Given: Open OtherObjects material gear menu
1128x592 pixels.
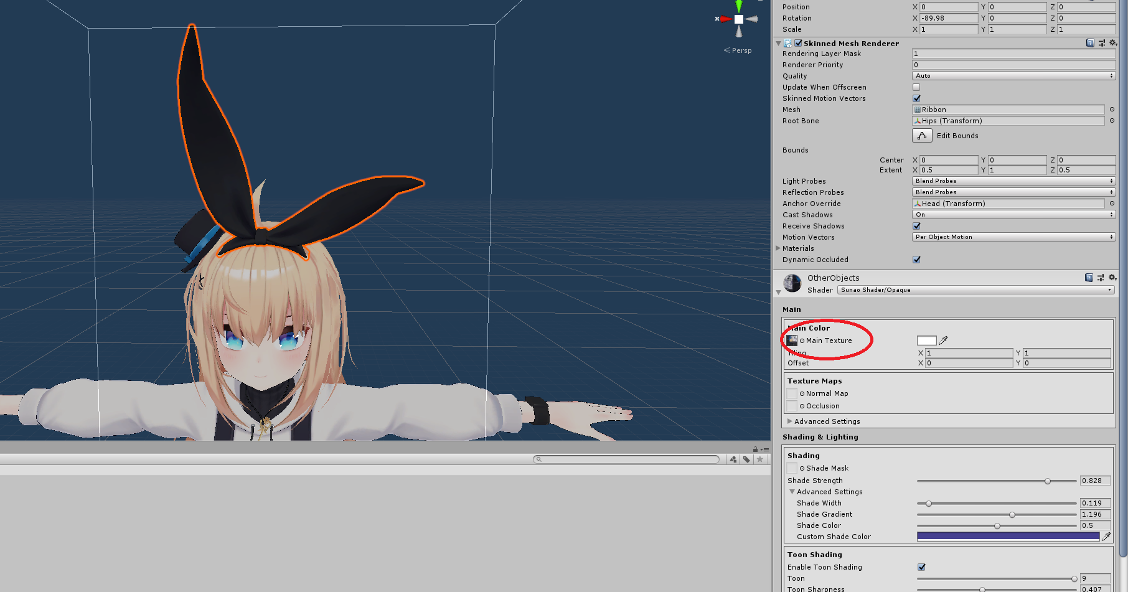Looking at the screenshot, I should [x=1112, y=278].
